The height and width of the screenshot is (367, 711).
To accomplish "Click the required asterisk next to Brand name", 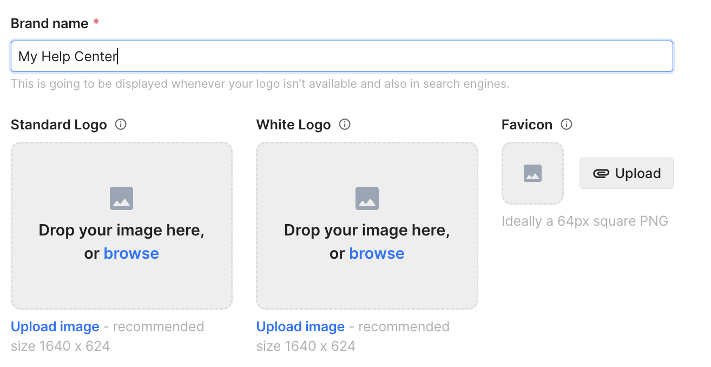I will click(96, 23).
